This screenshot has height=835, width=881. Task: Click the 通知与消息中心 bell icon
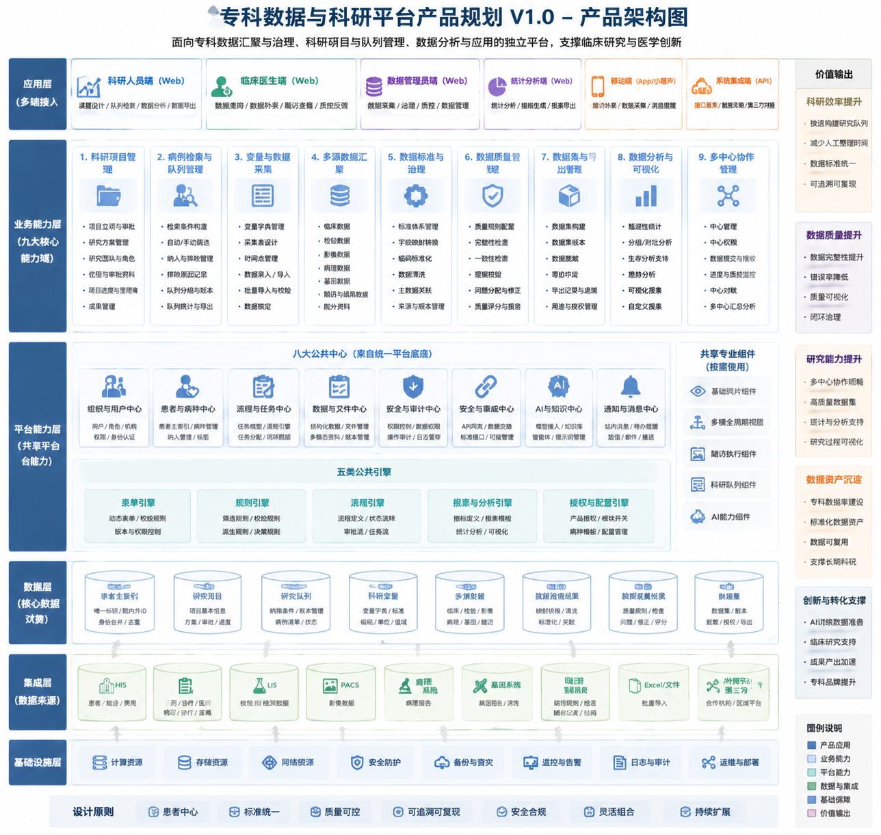point(631,386)
